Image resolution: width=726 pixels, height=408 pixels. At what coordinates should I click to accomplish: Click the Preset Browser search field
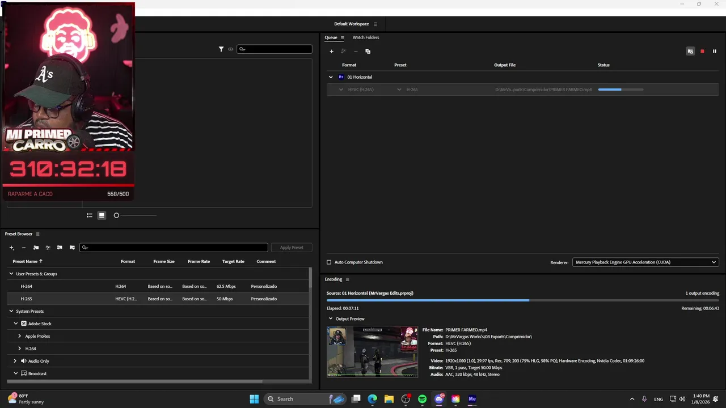174,248
